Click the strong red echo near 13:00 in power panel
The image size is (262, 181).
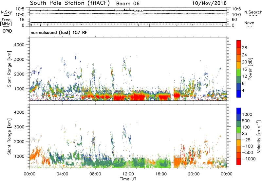click(138, 97)
